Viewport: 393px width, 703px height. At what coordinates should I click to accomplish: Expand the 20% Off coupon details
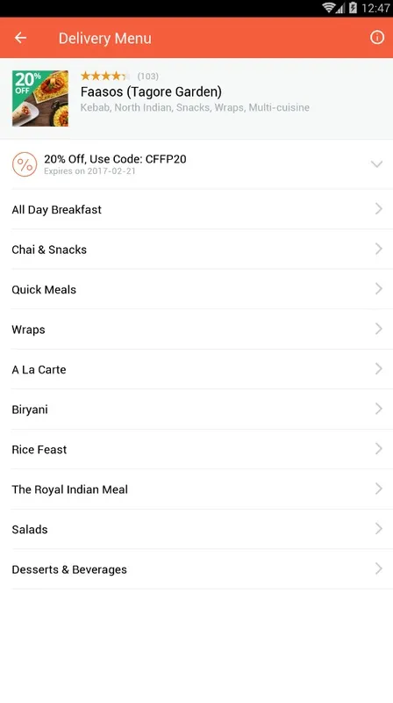pyautogui.click(x=377, y=164)
